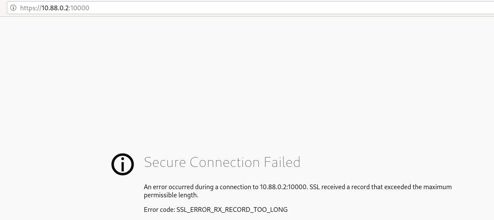Click the "SSL_ERROR_RX_RECORD_TOO_LONG" error code

point(232,210)
